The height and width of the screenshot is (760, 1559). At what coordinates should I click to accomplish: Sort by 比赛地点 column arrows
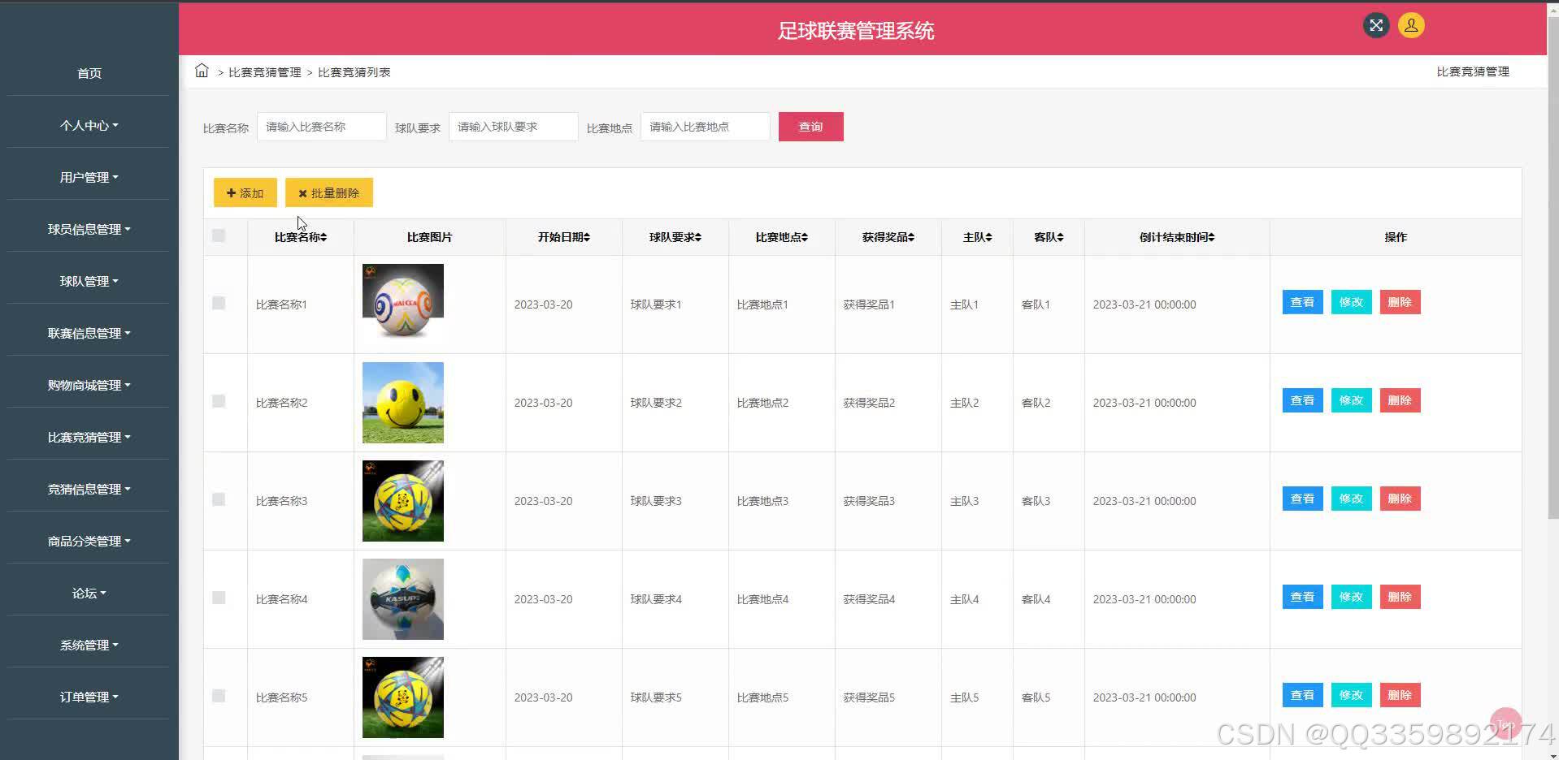coord(805,237)
